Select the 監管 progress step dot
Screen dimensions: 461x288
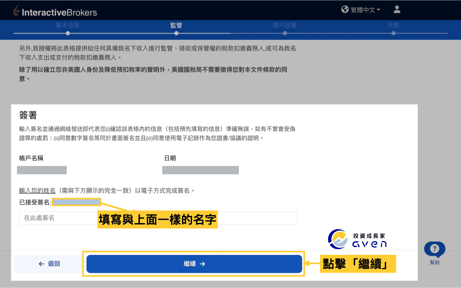point(176,34)
